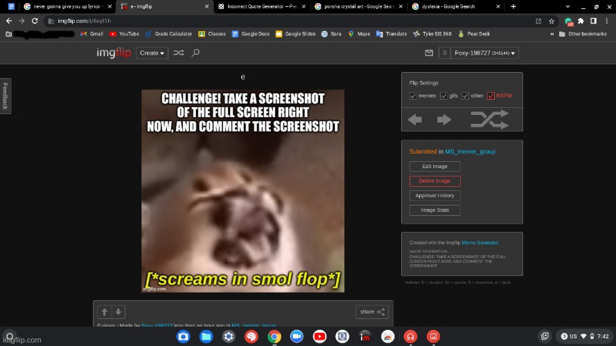Open Approval History
Image resolution: width=616 pixels, height=346 pixels.
tap(434, 195)
